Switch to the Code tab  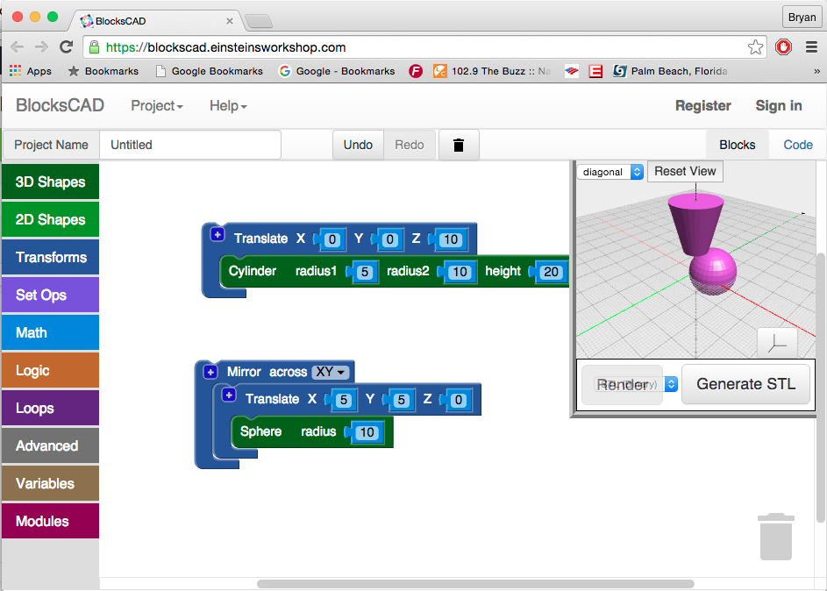(797, 145)
